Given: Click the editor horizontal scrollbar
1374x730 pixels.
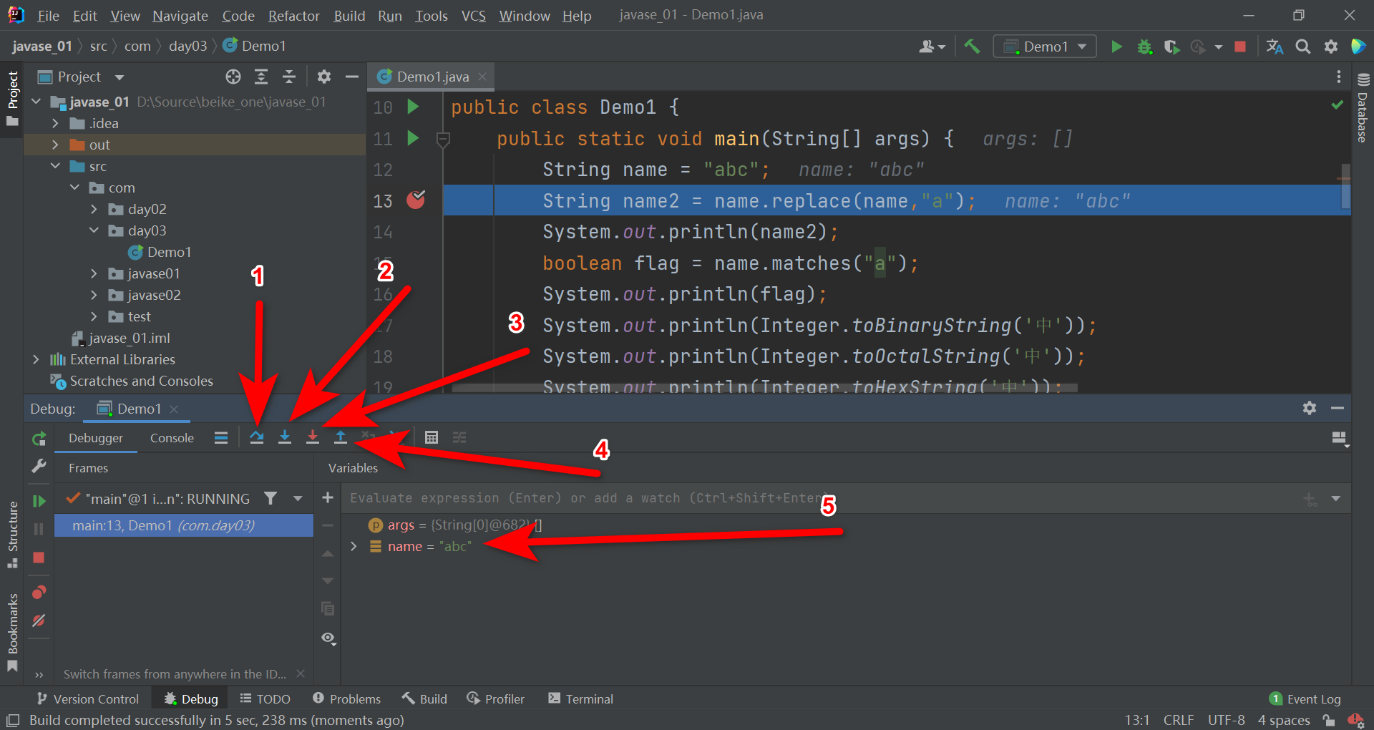Looking at the screenshot, I should [x=764, y=388].
